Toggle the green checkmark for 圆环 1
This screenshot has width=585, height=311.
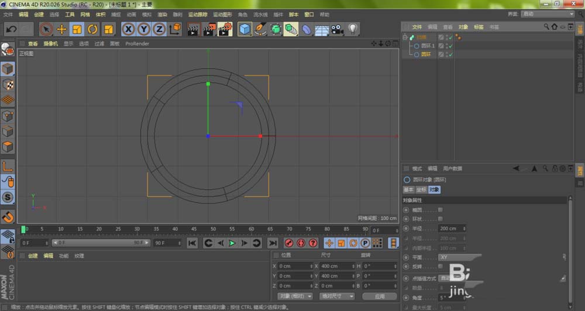(451, 46)
